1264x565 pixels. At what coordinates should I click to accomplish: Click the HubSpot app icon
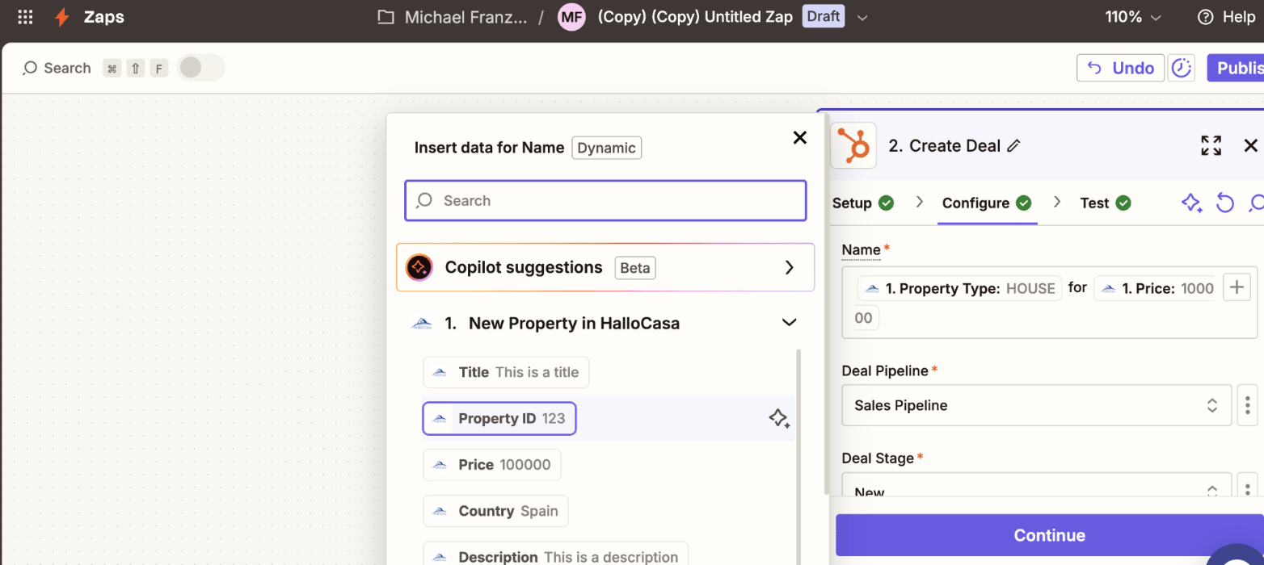tap(853, 145)
